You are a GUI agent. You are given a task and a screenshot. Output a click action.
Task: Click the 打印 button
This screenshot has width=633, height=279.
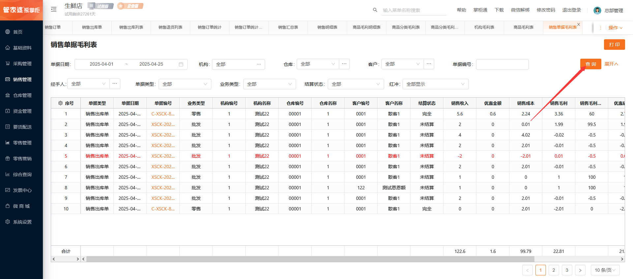tap(615, 45)
